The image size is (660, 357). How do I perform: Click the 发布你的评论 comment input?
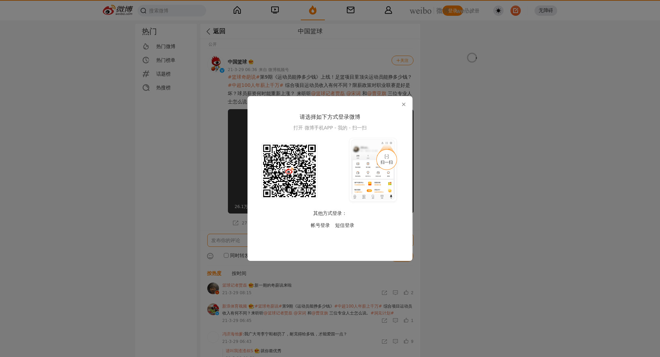coord(310,240)
